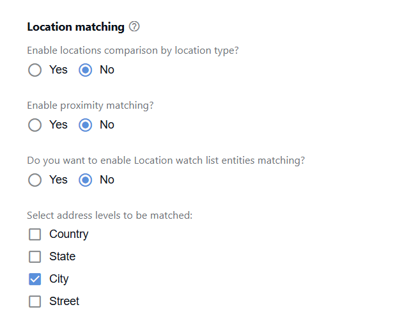Viewport: 418px width, 330px height.
Task: Pick No for Location watch list entities matching
Action: coord(85,180)
